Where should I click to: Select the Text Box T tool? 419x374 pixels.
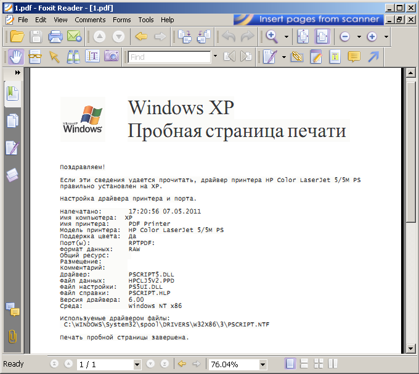(335, 57)
